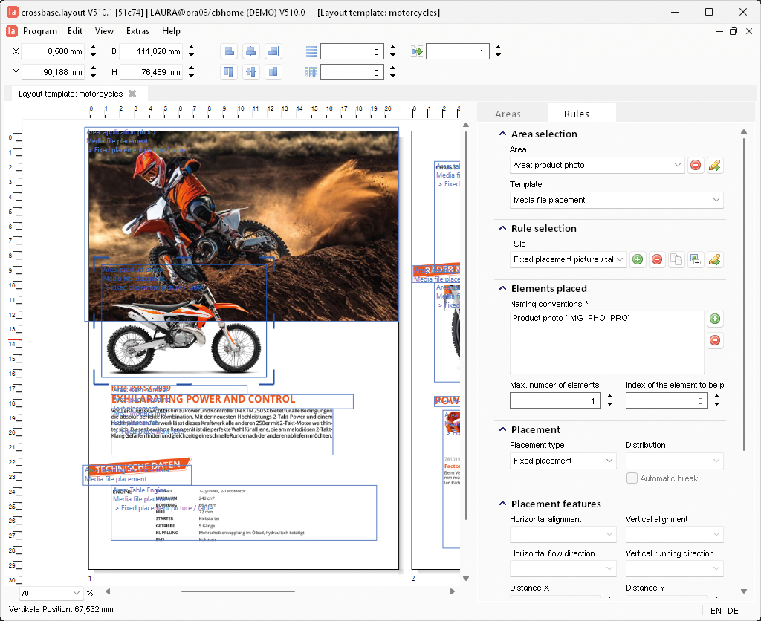
Task: Rename rule with pencil icon
Action: click(x=714, y=259)
